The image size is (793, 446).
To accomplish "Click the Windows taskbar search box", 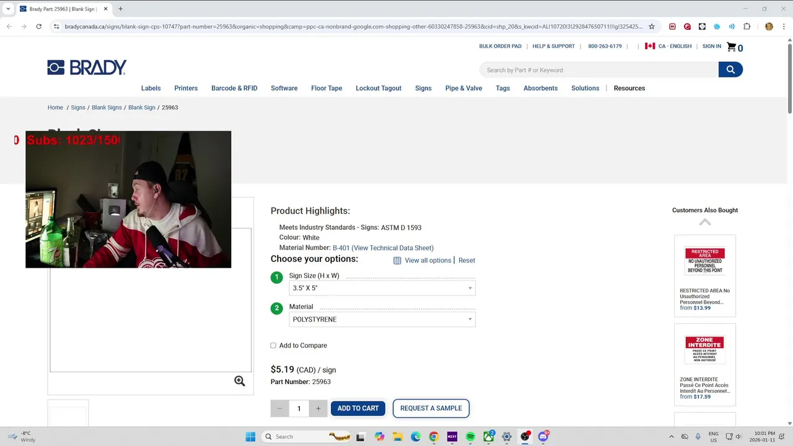I will coord(308,437).
